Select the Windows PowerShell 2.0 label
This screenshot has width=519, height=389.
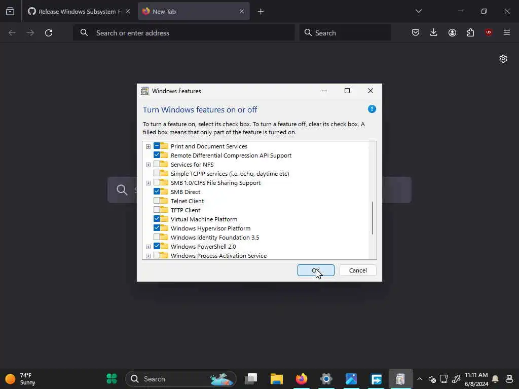pos(203,247)
